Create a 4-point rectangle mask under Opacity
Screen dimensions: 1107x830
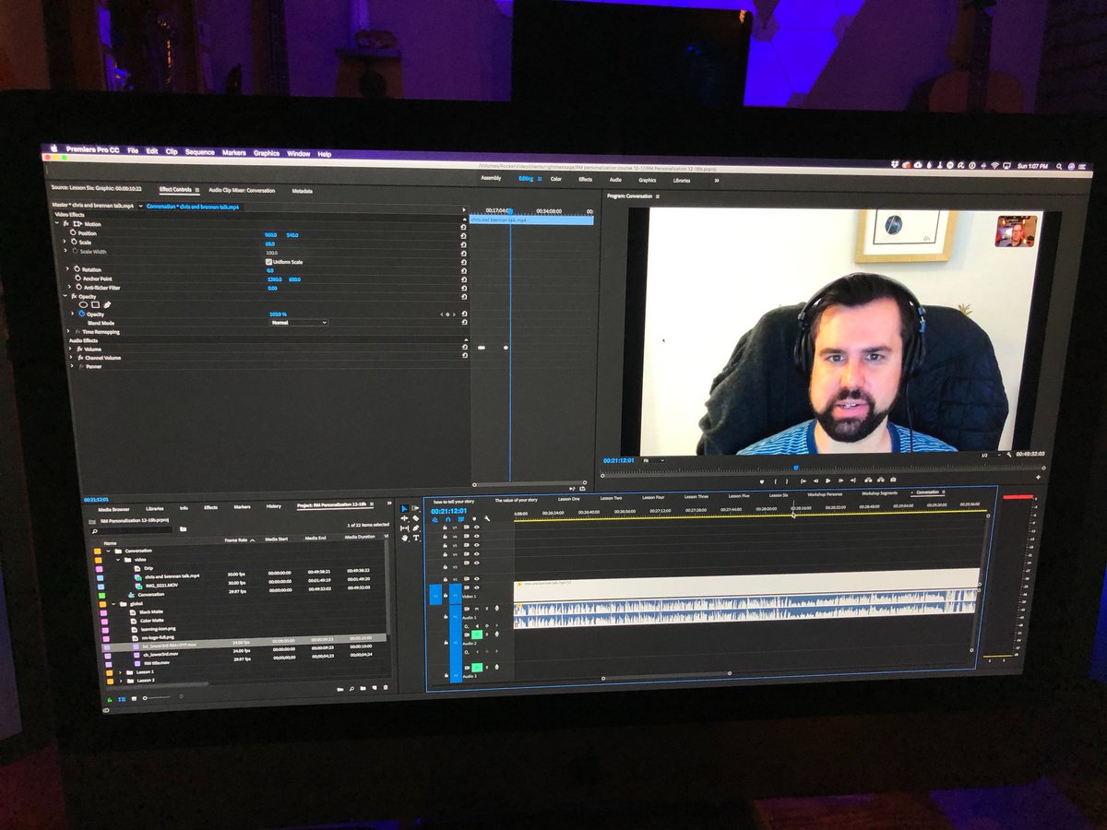click(x=95, y=304)
